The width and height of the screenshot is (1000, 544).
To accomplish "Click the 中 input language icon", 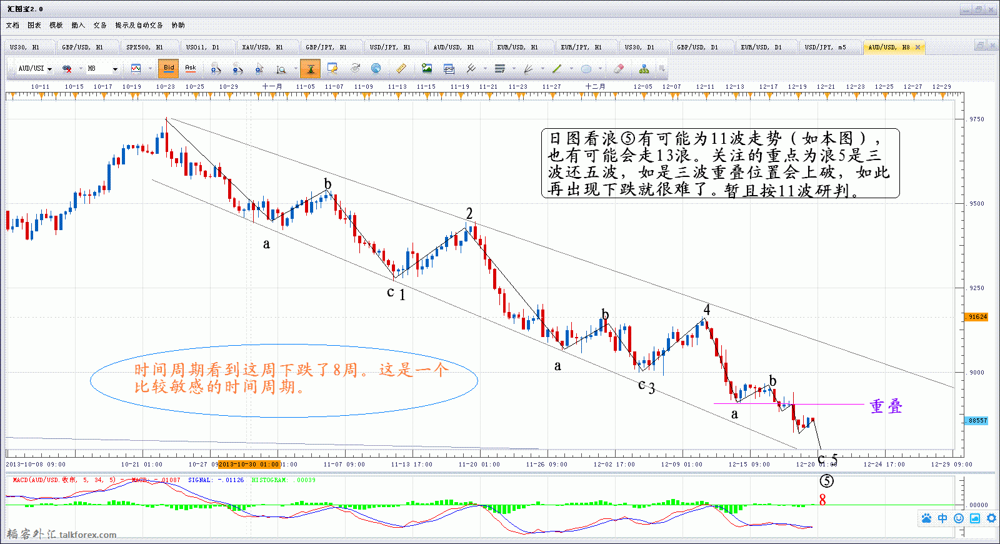I will pos(942,518).
